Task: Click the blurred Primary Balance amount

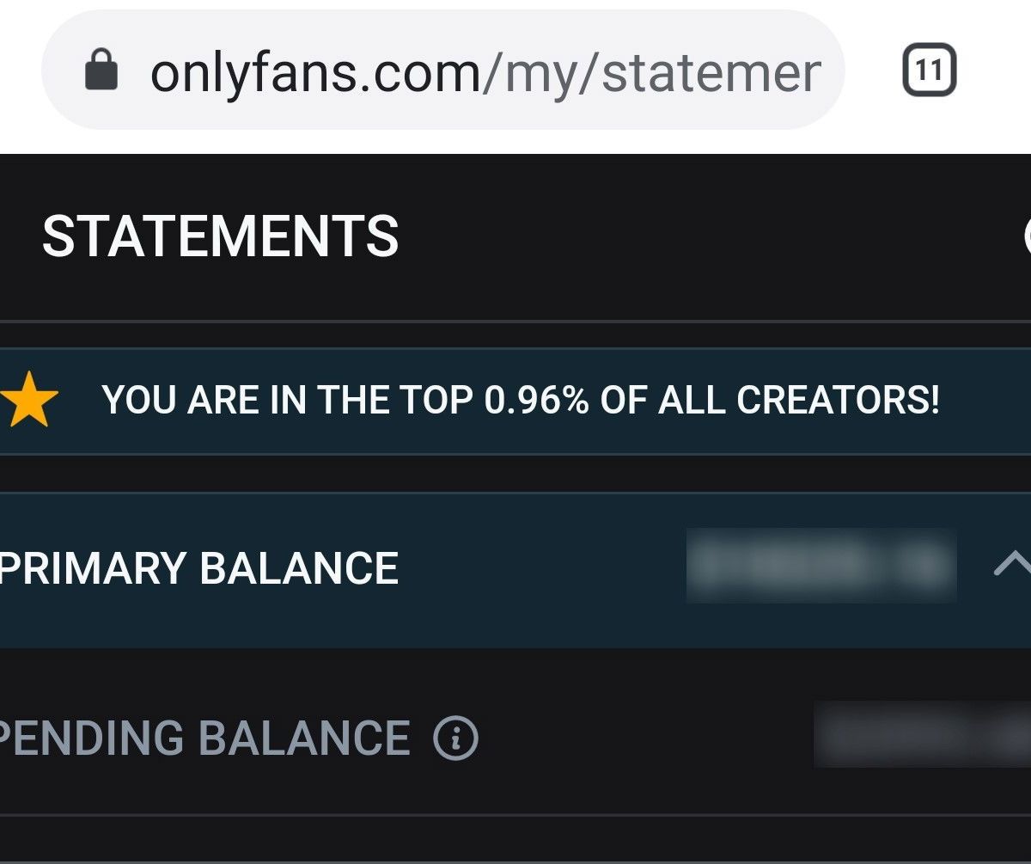Action: [x=821, y=566]
